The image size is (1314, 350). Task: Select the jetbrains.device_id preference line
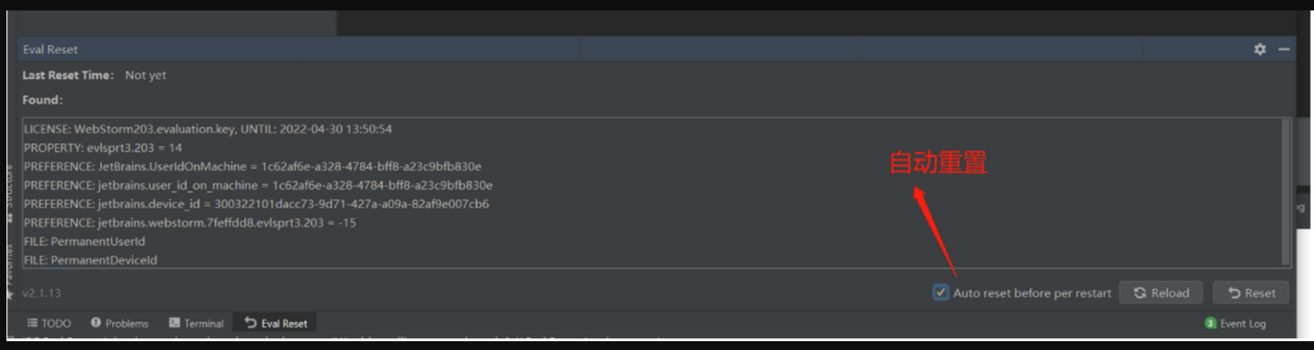pyautogui.click(x=256, y=204)
